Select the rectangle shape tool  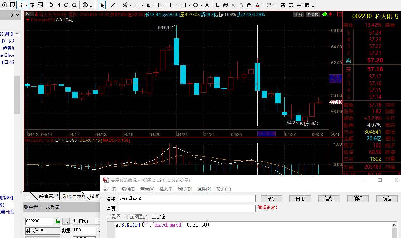184,5
